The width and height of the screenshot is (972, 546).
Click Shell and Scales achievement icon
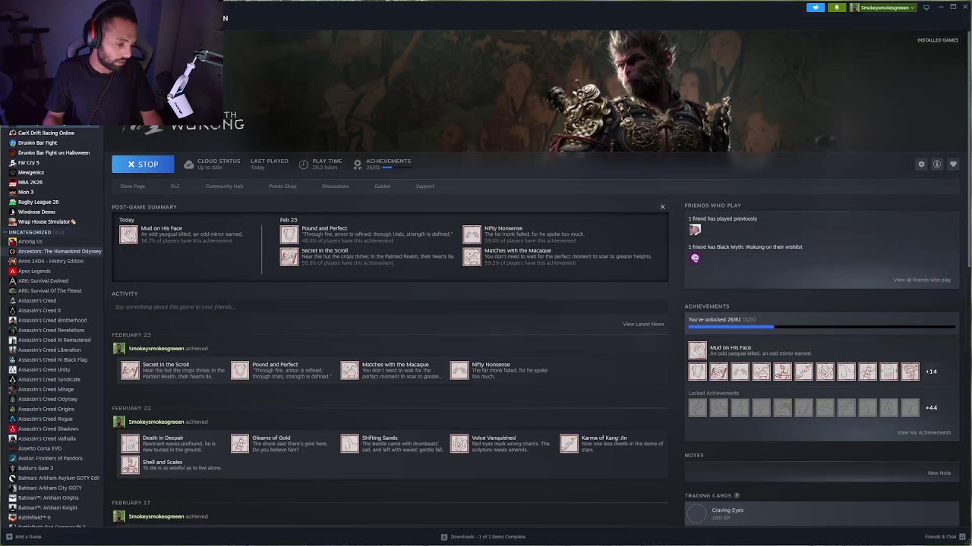tap(130, 464)
